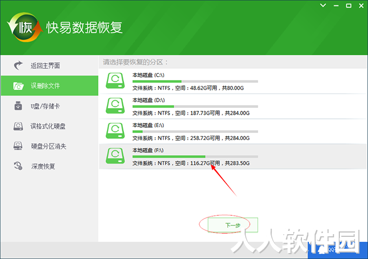Select the 本地磁盘 (D:\) label
Viewport: 368px width, 259px height.
pyautogui.click(x=149, y=100)
